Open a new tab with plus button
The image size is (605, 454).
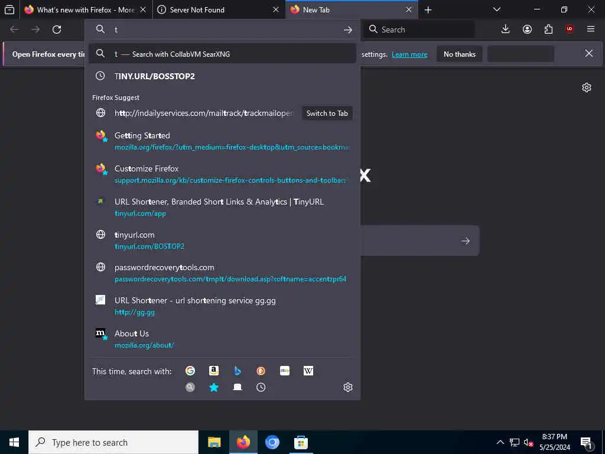[428, 9]
